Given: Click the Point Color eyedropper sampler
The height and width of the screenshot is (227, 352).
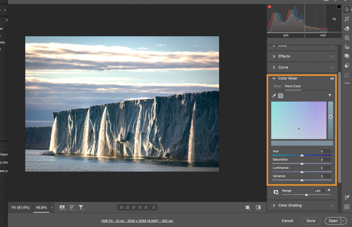Looking at the screenshot, I should click(274, 96).
